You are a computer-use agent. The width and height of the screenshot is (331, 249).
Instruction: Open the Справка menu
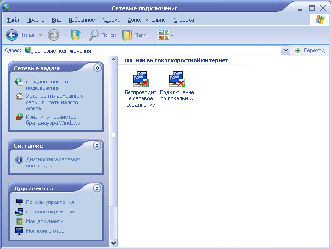point(184,20)
